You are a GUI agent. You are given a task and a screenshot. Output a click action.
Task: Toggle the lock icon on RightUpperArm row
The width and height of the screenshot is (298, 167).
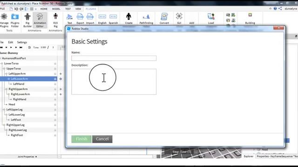coord(55,89)
